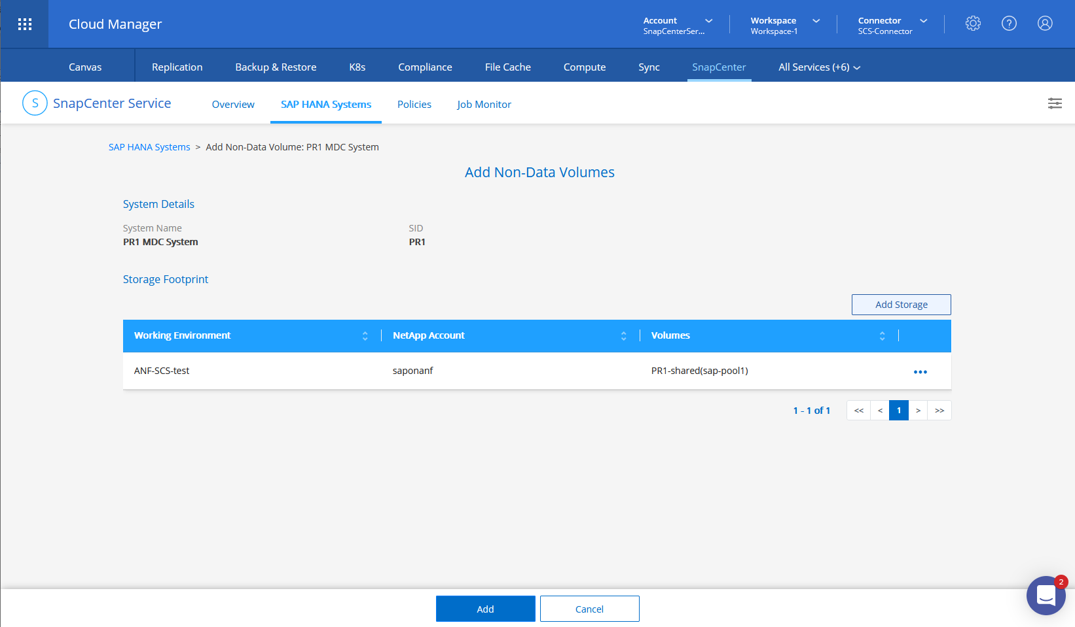Click the PR1-shared(sap-pool1) volume cell

point(700,371)
